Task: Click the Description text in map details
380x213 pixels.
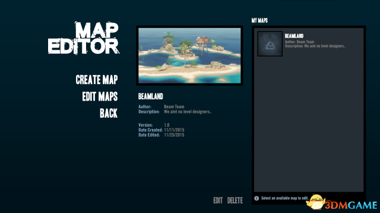Action: point(188,112)
